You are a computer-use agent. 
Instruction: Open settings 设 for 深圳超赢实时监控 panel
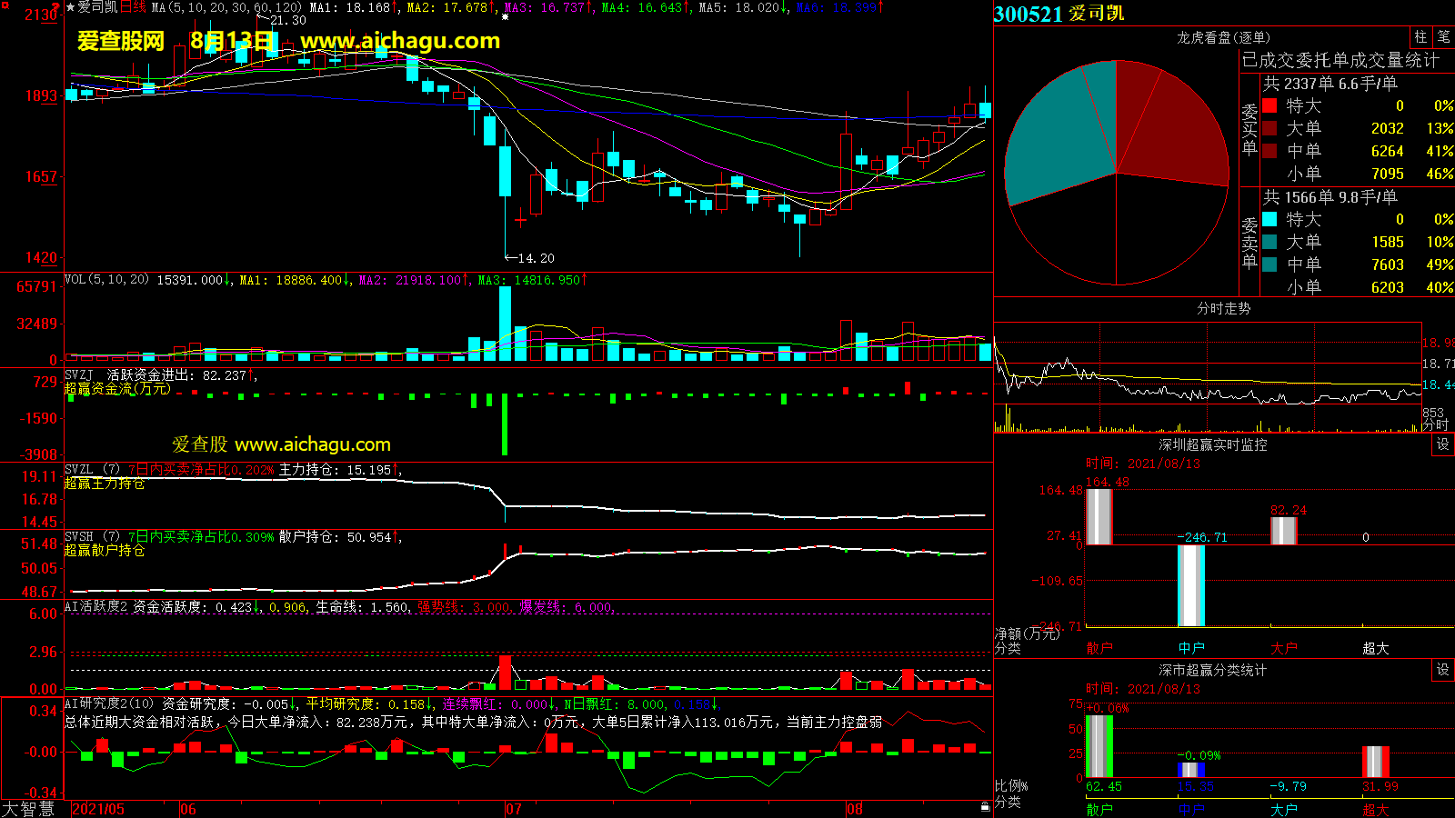pos(1443,444)
